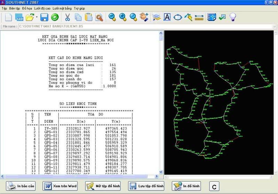Zoom out with the minus magnifier
The height and width of the screenshot is (194, 278).
click(112, 17)
